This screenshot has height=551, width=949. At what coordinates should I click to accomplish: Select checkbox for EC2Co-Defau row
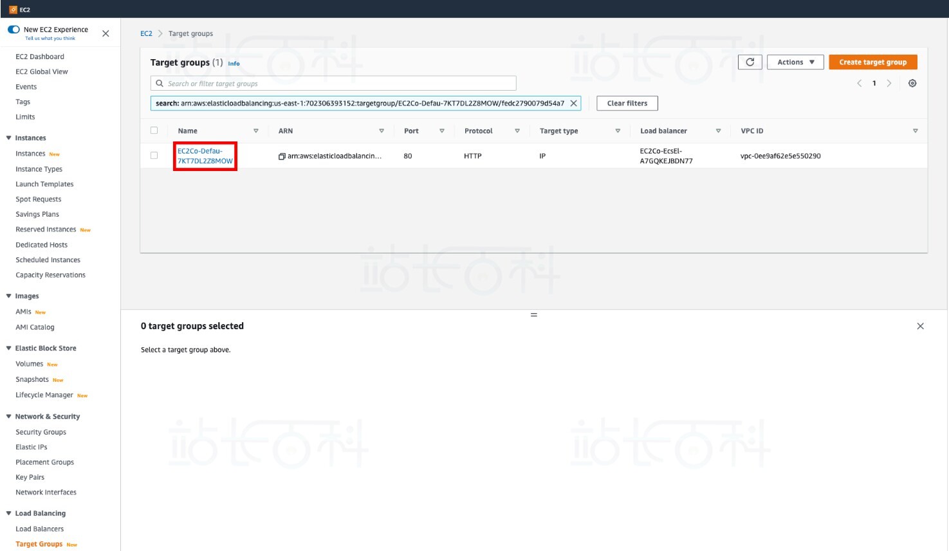click(x=154, y=156)
